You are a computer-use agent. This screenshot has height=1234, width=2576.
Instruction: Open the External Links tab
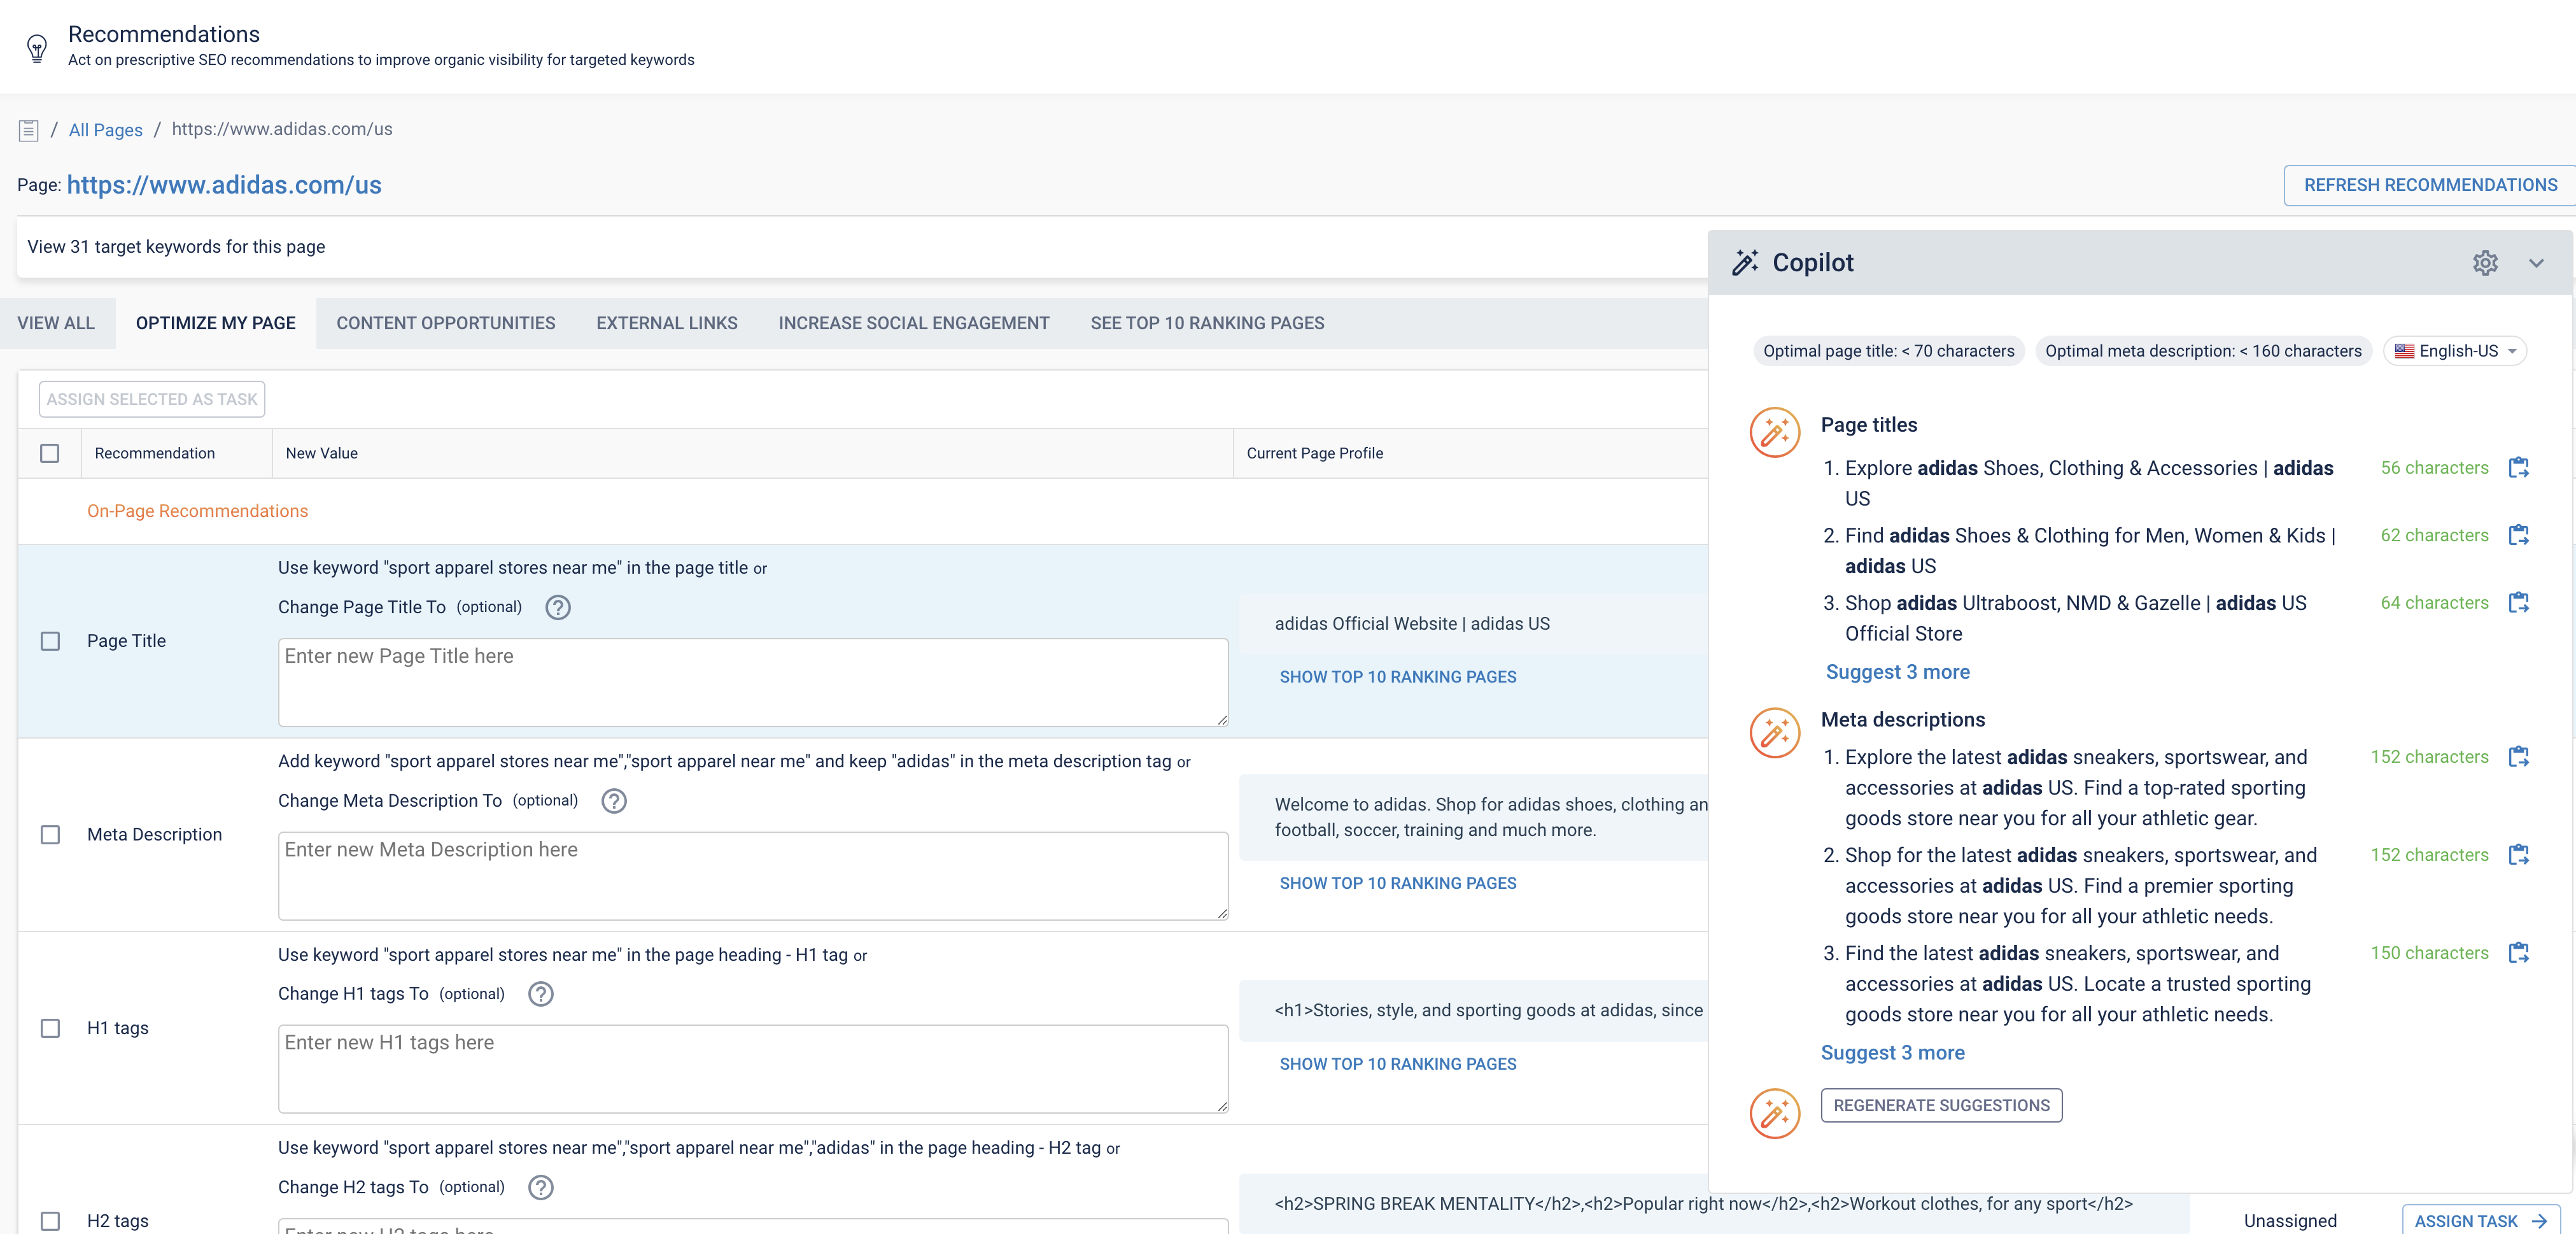click(x=667, y=323)
